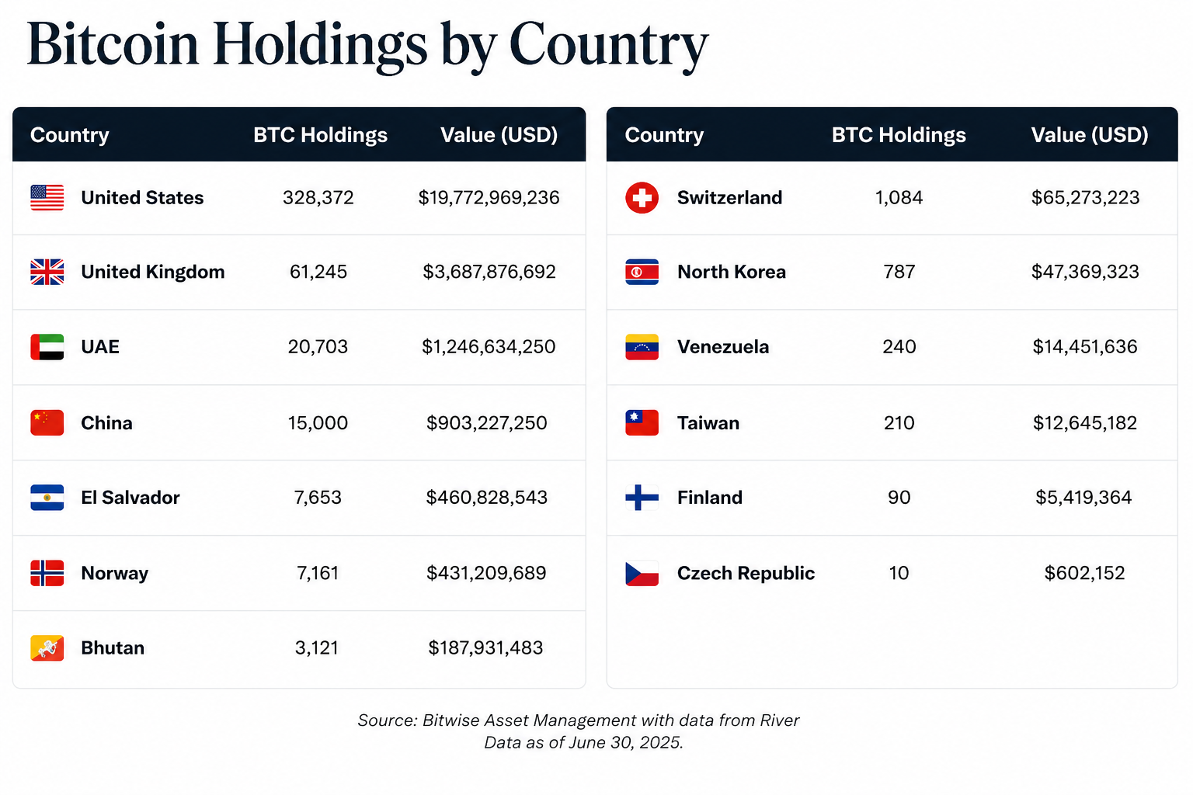The image size is (1193, 795).
Task: Click the North Korea flag icon
Action: [x=642, y=272]
